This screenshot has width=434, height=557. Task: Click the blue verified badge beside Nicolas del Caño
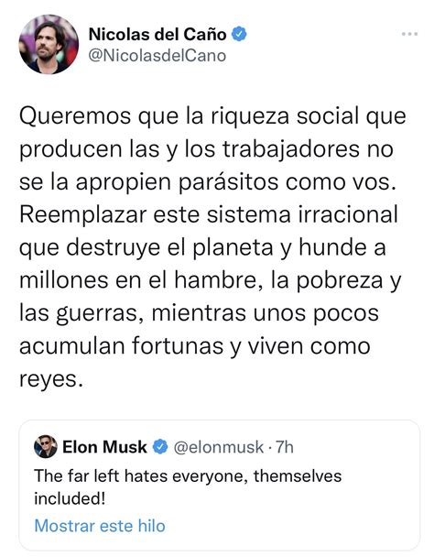point(239,35)
